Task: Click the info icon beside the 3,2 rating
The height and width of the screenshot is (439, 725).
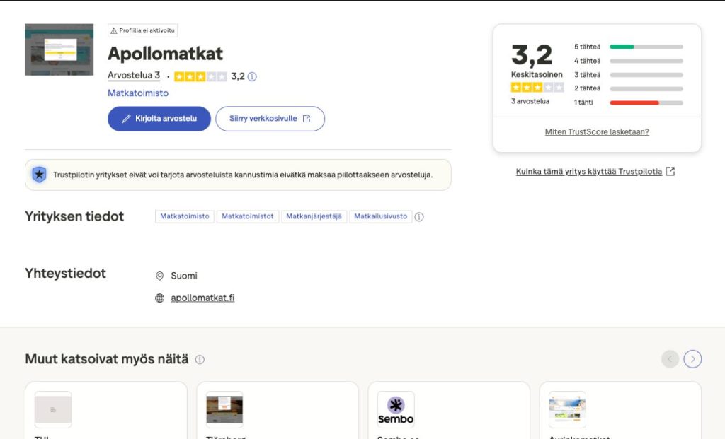Action: click(252, 76)
